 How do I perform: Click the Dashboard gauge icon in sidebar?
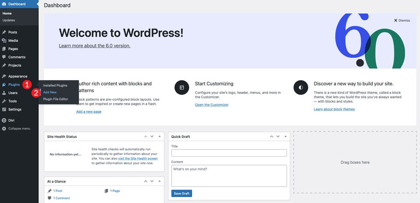tap(4, 4)
